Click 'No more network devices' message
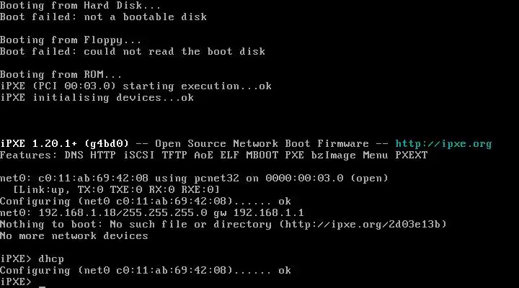This screenshot has width=519, height=288. [x=74, y=236]
